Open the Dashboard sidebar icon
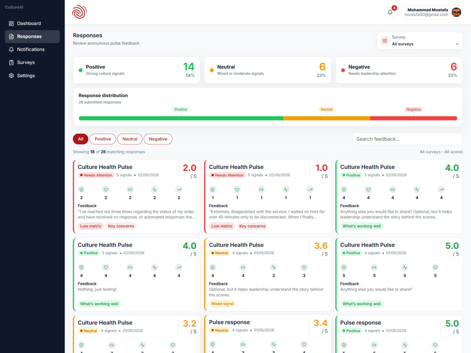The image size is (471, 353). [x=11, y=24]
